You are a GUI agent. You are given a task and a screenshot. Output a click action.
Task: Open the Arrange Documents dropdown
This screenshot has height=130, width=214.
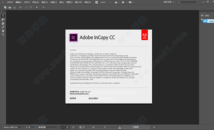[131, 2]
